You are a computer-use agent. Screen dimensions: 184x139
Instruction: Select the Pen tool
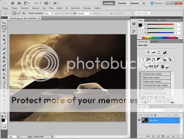click(x=4, y=83)
